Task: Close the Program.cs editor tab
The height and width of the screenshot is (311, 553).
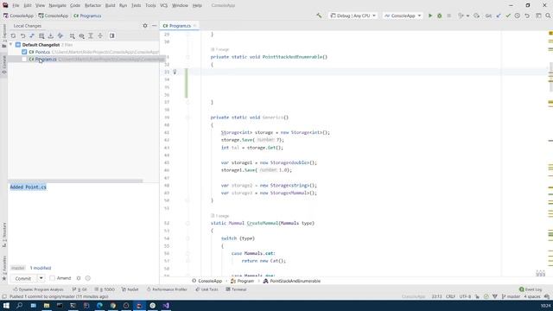Action: [194, 26]
